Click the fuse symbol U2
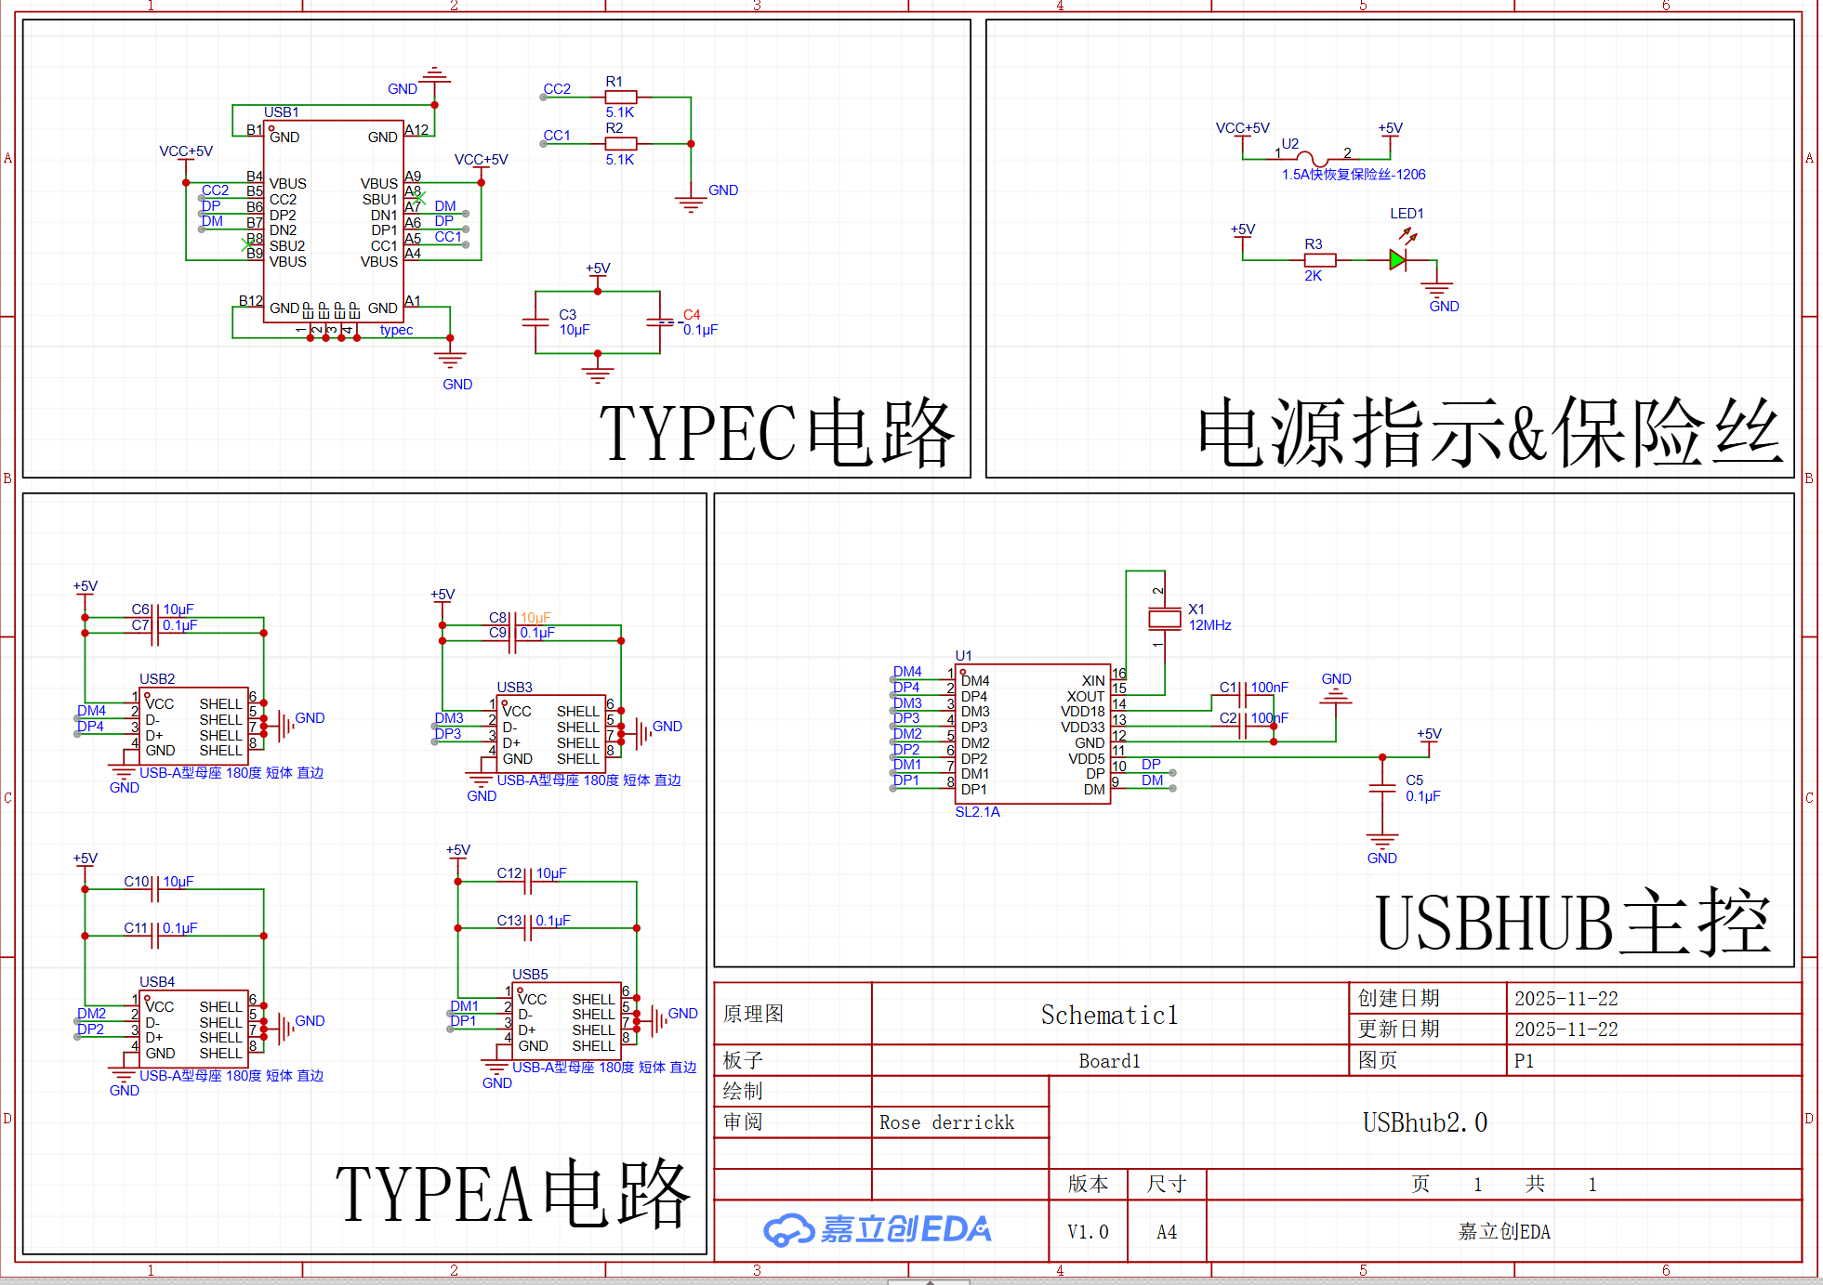Image resolution: width=1823 pixels, height=1285 pixels. (x=1314, y=158)
